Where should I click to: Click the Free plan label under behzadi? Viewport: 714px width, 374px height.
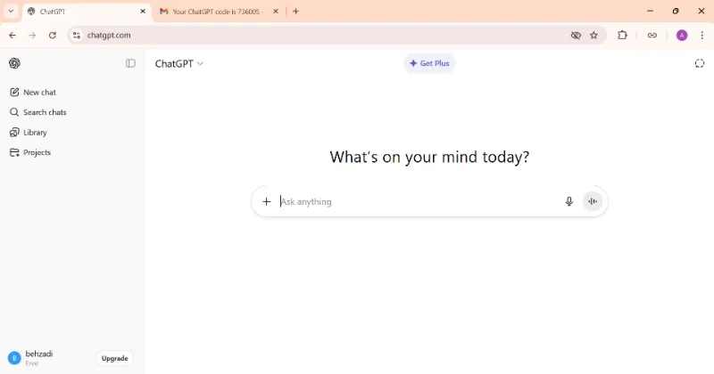(x=32, y=363)
